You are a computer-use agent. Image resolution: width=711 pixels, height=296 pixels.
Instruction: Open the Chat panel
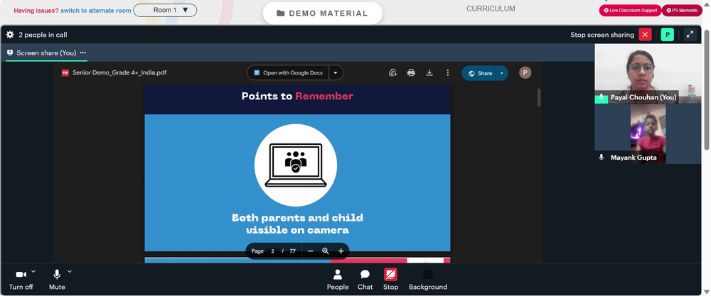pos(365,280)
